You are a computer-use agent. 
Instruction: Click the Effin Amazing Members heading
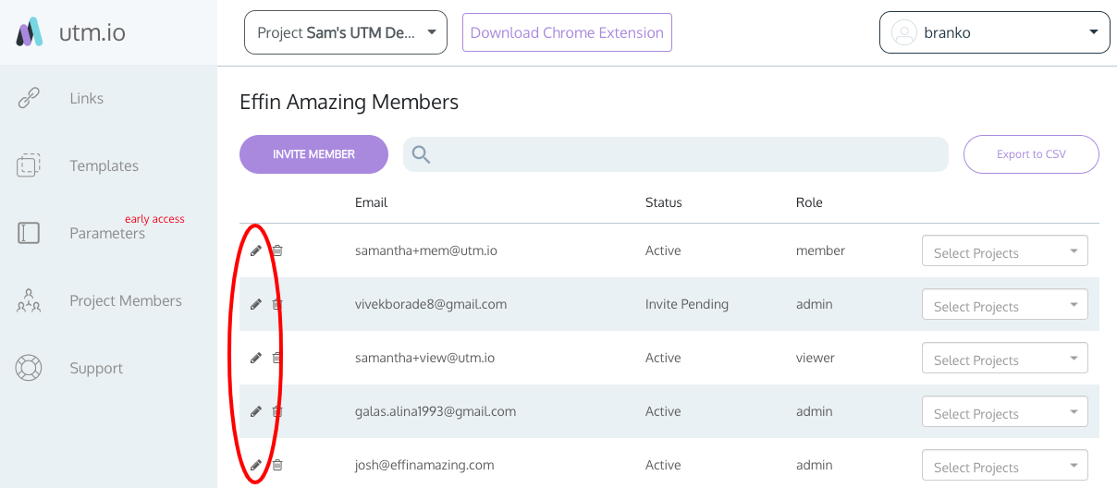tap(349, 102)
